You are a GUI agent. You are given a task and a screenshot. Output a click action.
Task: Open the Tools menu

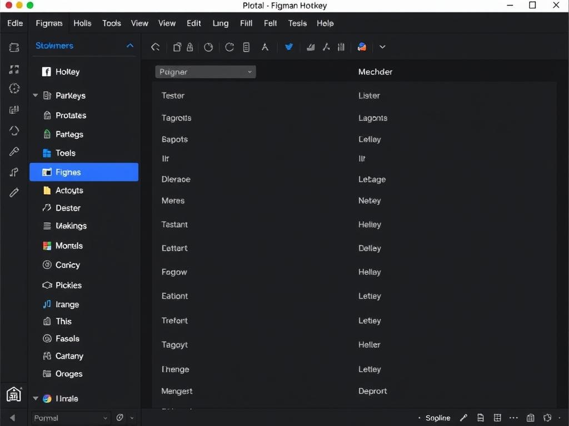[111, 23]
